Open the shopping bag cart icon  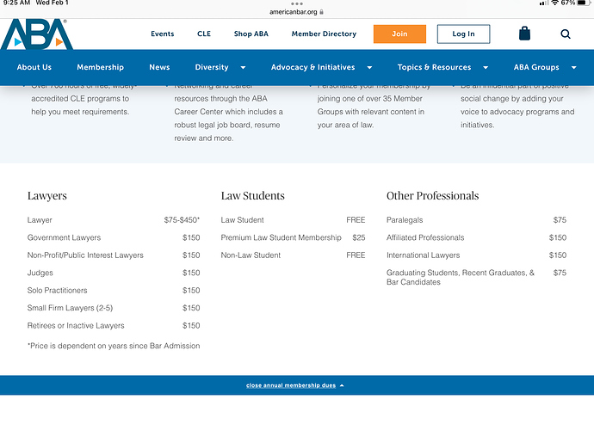524,34
